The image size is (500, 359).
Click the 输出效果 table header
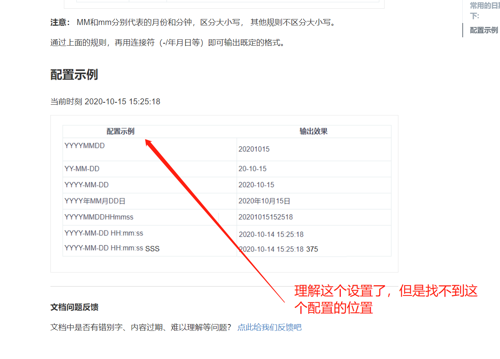[x=313, y=131]
